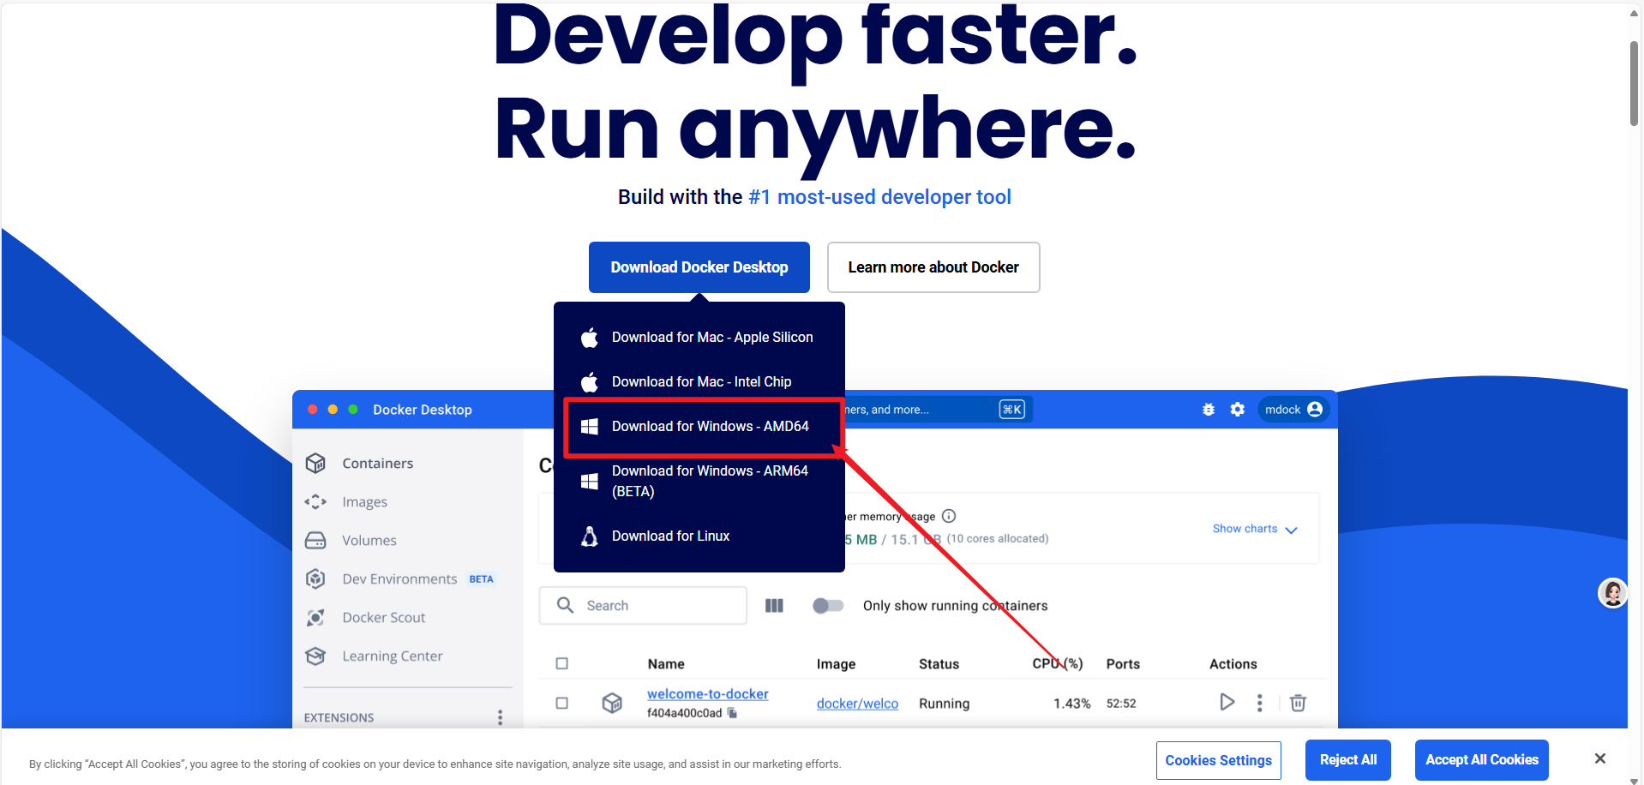This screenshot has height=785, width=1644.
Task: Click the Name column header
Action: (x=666, y=664)
